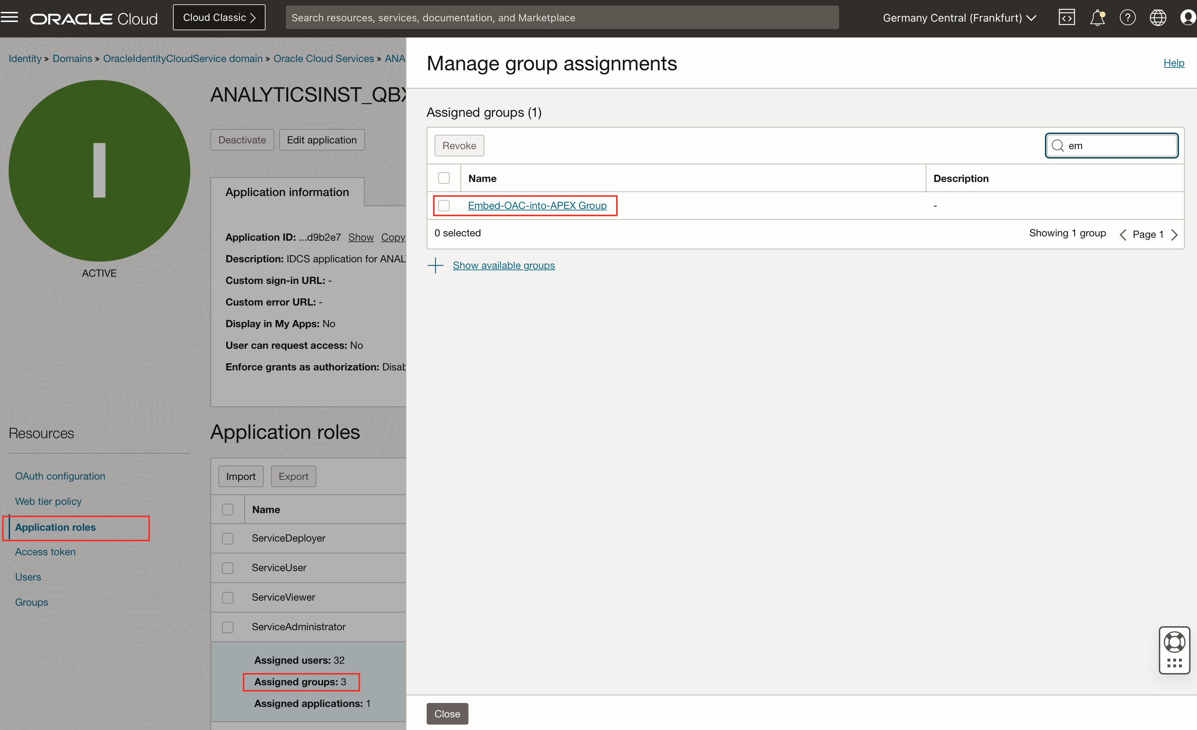The height and width of the screenshot is (730, 1197).
Task: Open the notifications bell
Action: 1098,18
